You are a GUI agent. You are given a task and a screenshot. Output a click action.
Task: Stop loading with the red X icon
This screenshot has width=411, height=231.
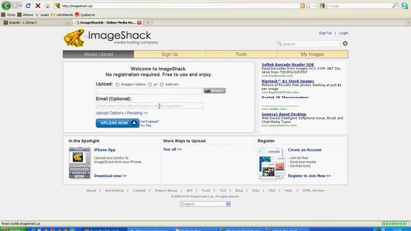[x=38, y=6]
